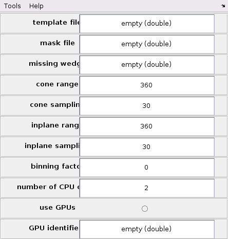Image resolution: width=228 pixels, height=239 pixels.
Task: Select the mask file input field
Action: (147, 44)
